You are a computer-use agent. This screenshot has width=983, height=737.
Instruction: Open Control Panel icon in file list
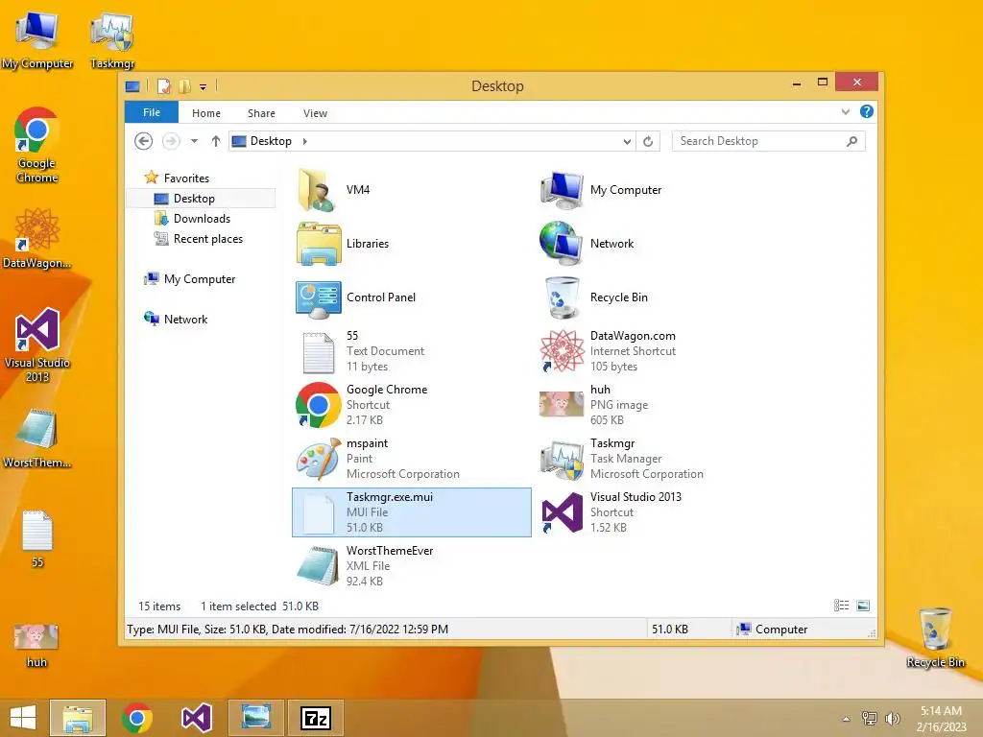tap(319, 299)
